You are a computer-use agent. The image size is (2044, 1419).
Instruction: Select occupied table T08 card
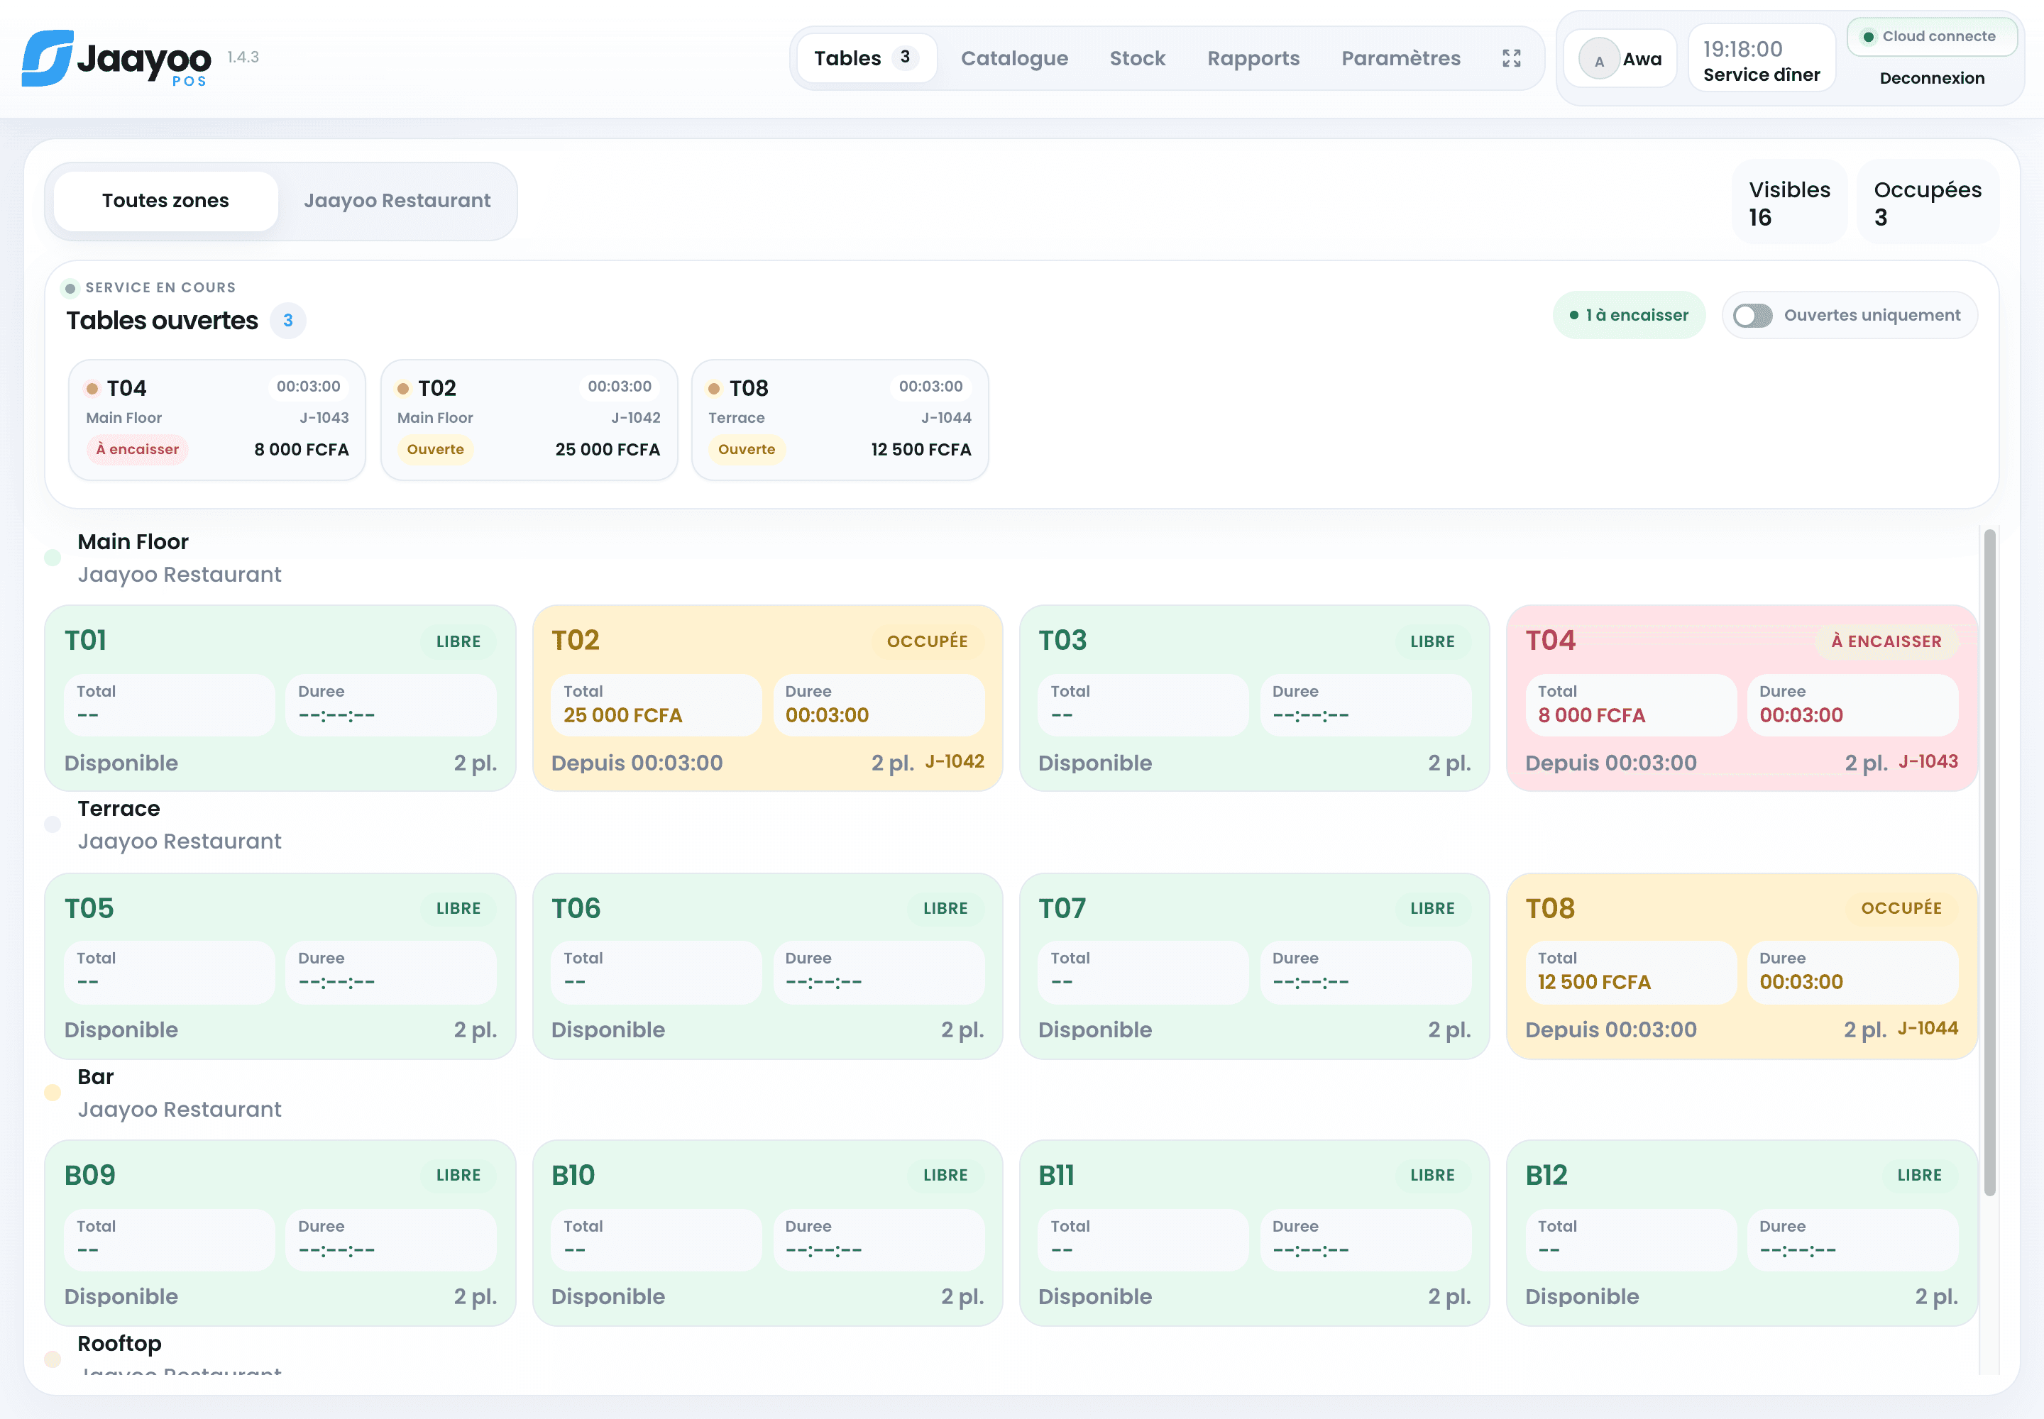point(1741,966)
